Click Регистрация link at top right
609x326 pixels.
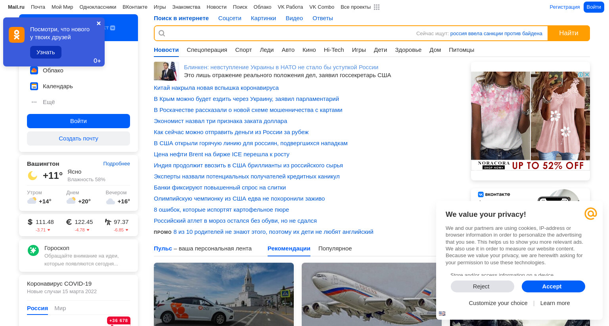565,7
